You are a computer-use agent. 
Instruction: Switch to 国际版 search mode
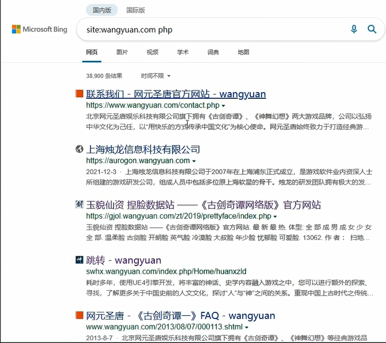135,10
